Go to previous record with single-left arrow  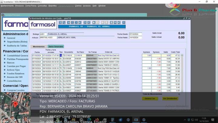coord(72,22)
